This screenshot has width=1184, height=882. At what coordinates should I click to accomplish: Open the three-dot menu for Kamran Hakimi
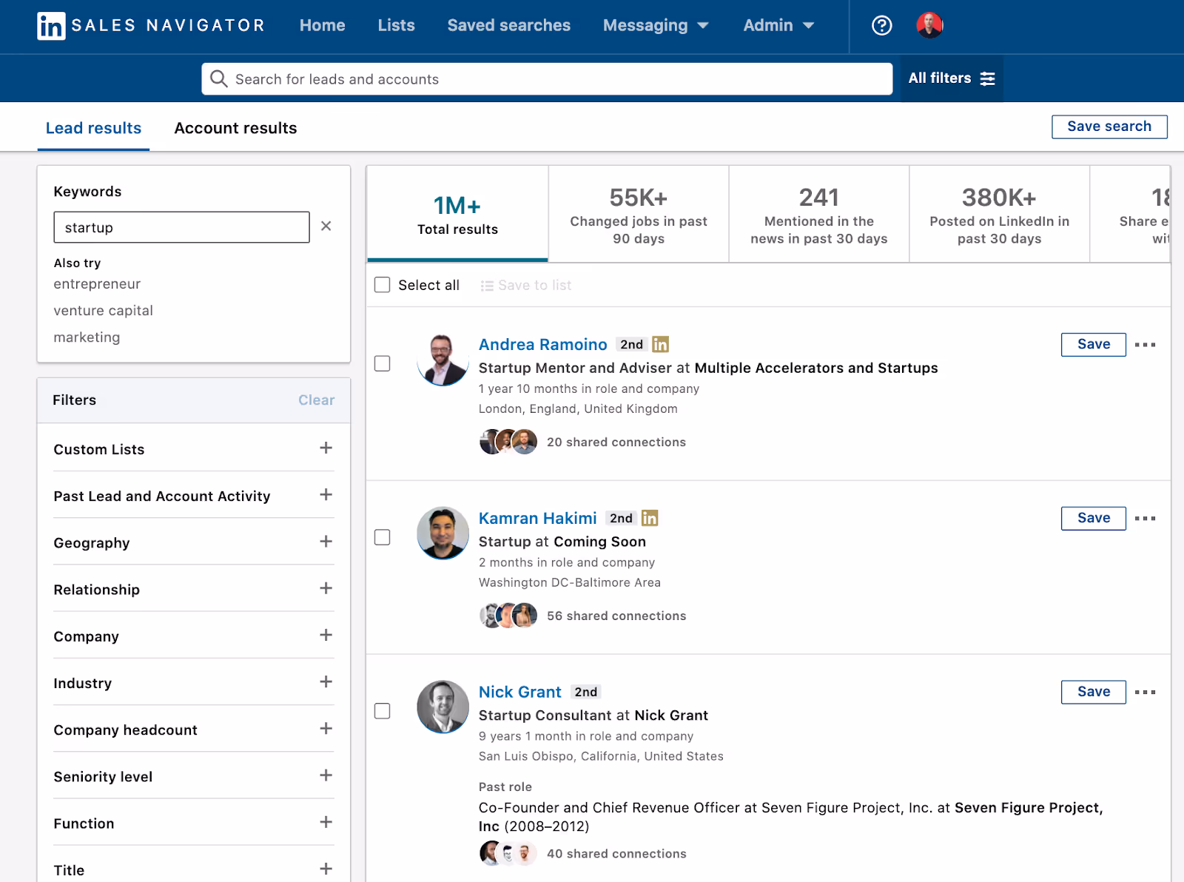coord(1145,518)
